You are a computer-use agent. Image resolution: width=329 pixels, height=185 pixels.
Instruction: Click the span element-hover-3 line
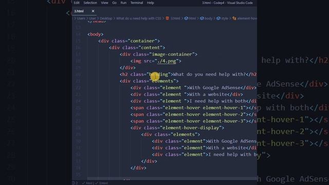tap(193, 121)
